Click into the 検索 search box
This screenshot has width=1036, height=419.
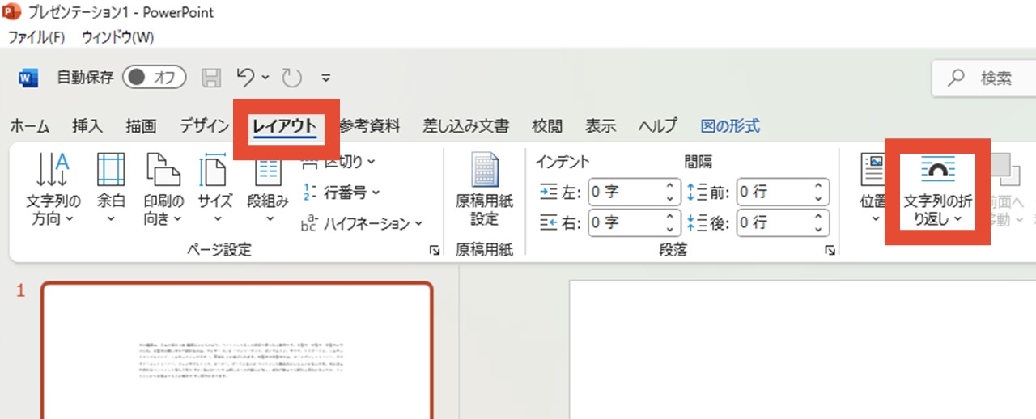(x=984, y=78)
